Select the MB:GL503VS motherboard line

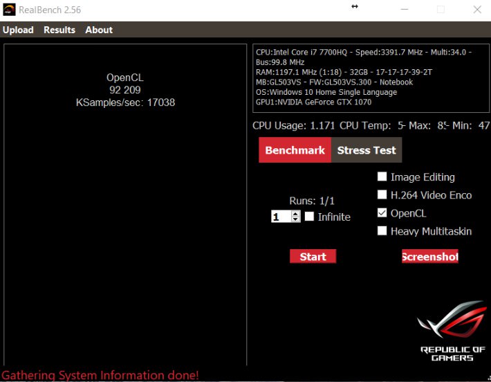334,82
